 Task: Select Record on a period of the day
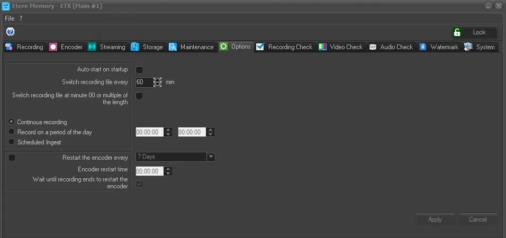[x=11, y=132]
